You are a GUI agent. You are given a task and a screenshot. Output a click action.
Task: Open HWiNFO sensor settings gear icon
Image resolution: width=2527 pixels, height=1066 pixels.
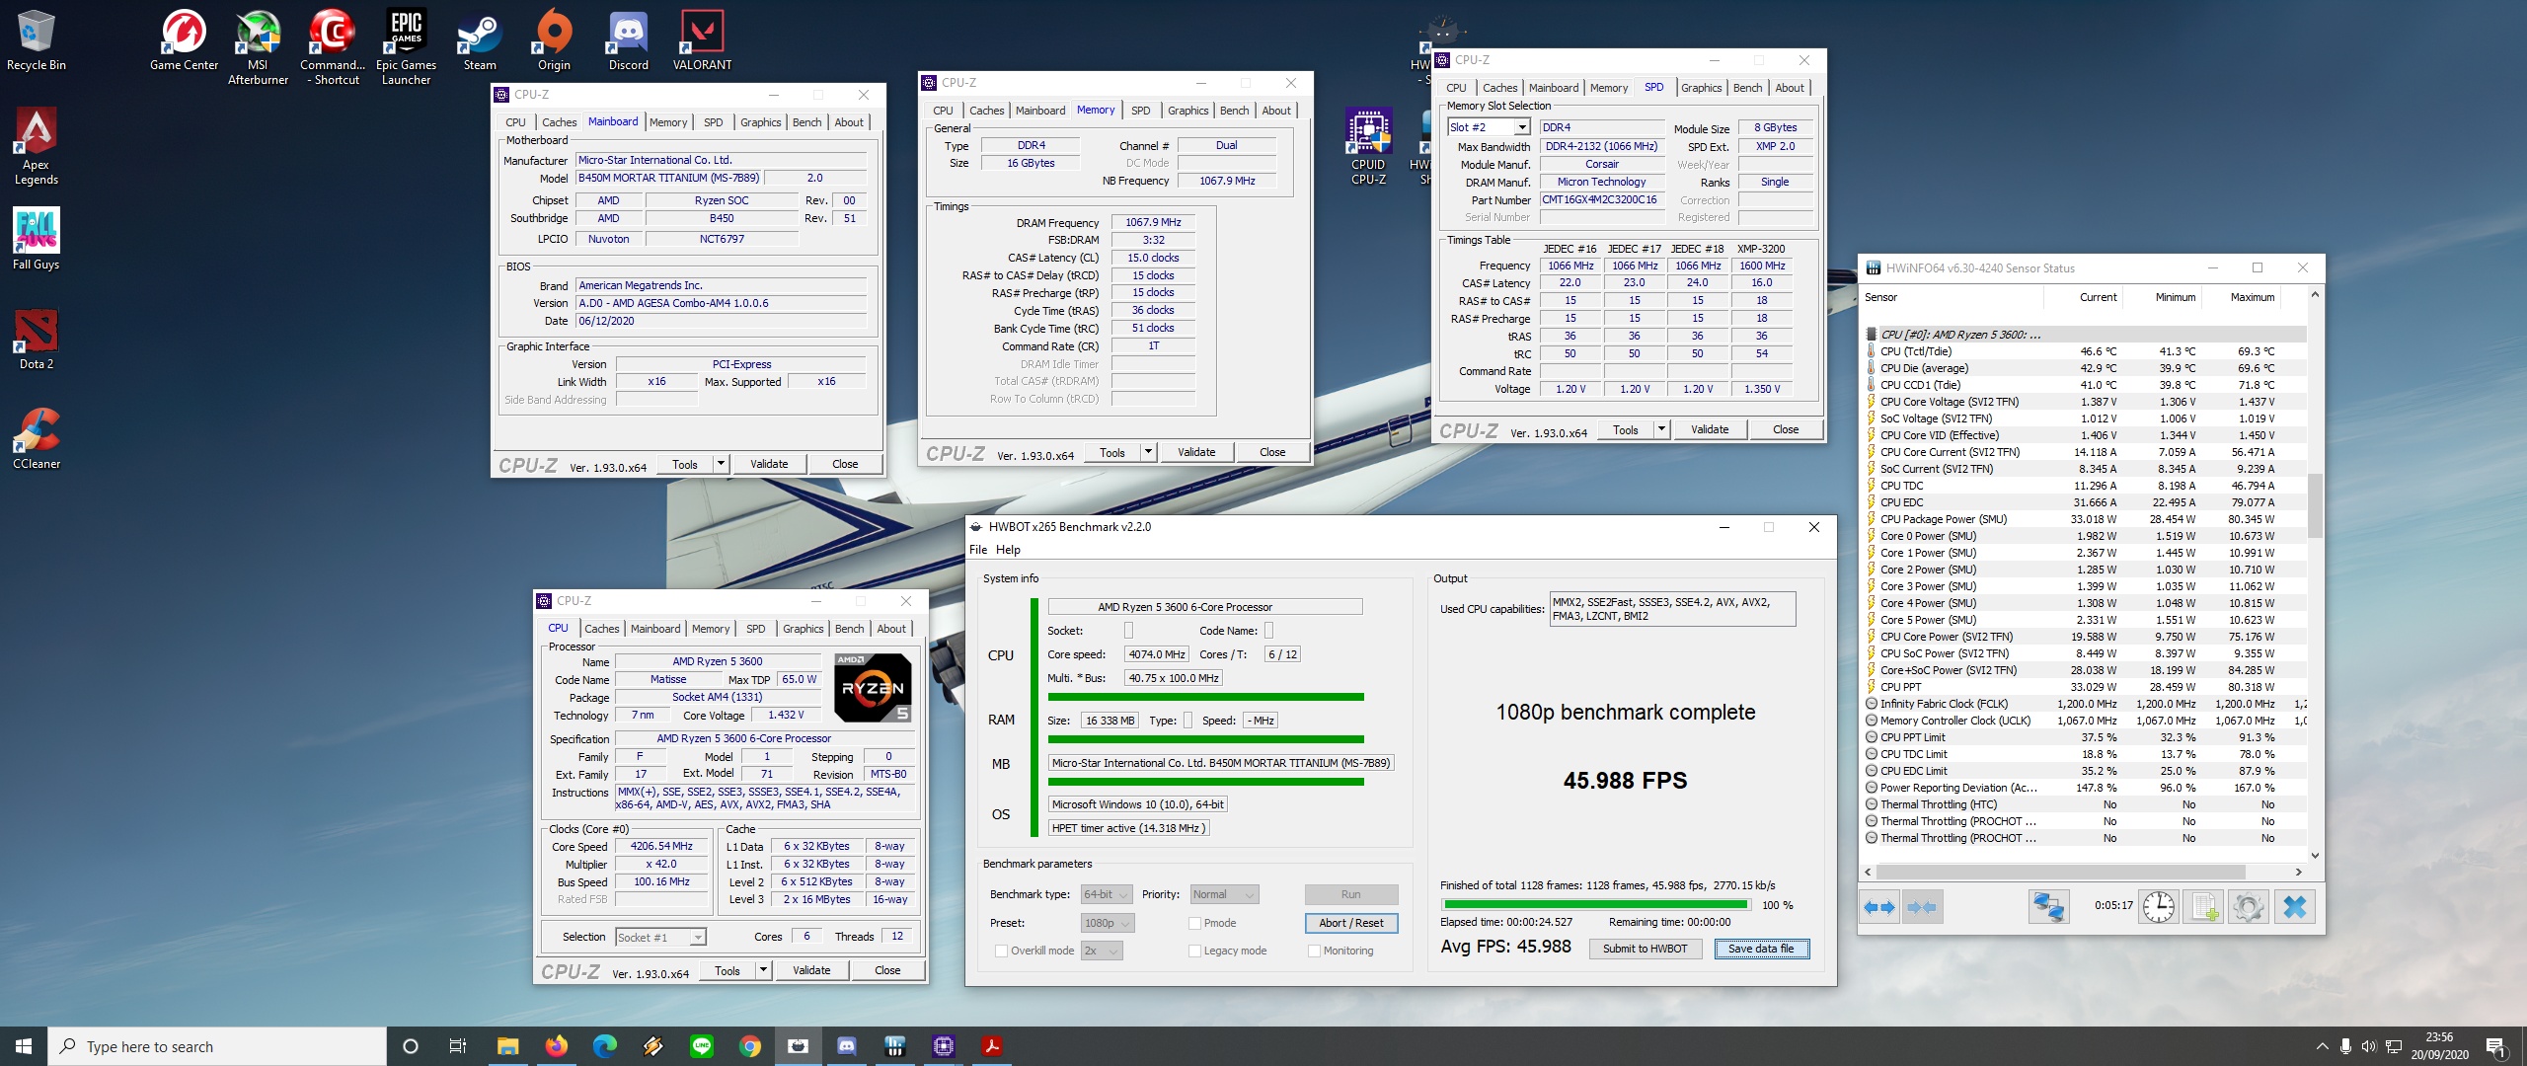pyautogui.click(x=2249, y=906)
